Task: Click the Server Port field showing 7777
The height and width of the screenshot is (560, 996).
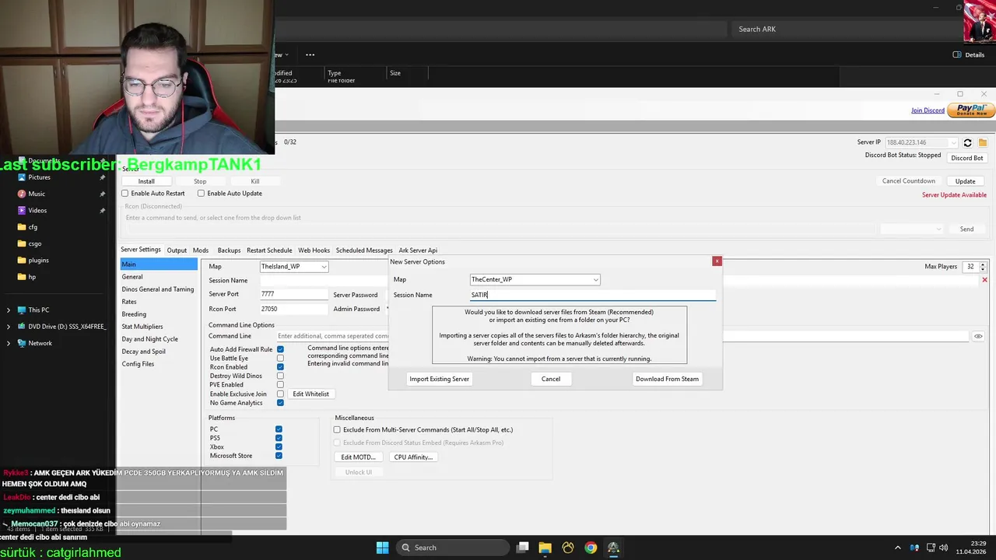Action: (293, 295)
